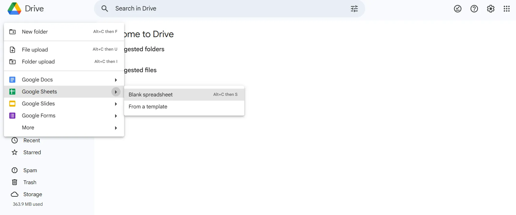Click the blue Google Docs icon
The height and width of the screenshot is (215, 516).
pyautogui.click(x=12, y=80)
